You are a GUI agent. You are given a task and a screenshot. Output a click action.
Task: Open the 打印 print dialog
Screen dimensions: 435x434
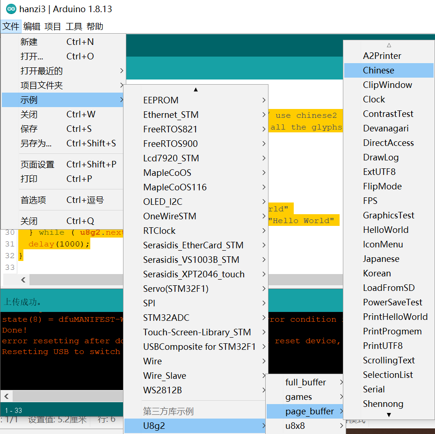pyautogui.click(x=29, y=179)
